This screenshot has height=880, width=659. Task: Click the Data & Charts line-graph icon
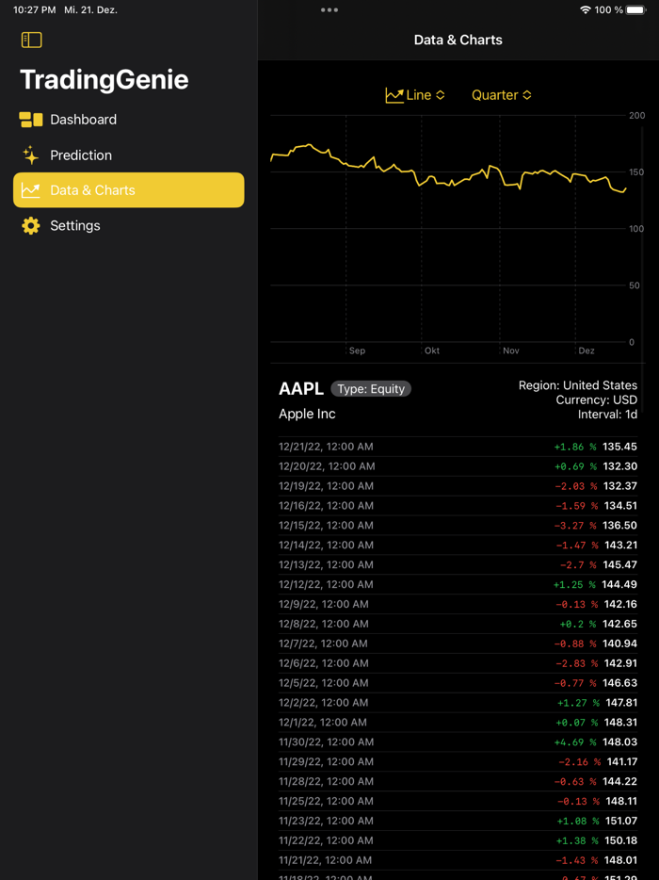tap(31, 190)
